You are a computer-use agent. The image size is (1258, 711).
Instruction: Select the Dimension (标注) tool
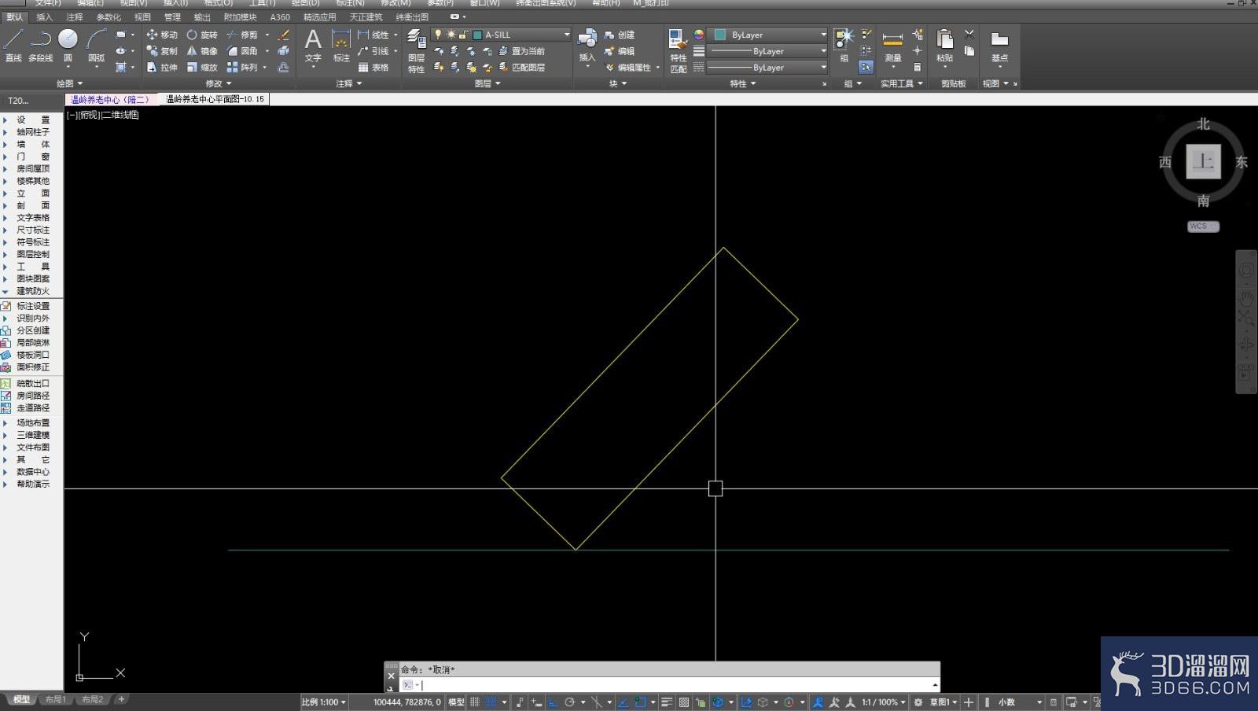(x=341, y=46)
